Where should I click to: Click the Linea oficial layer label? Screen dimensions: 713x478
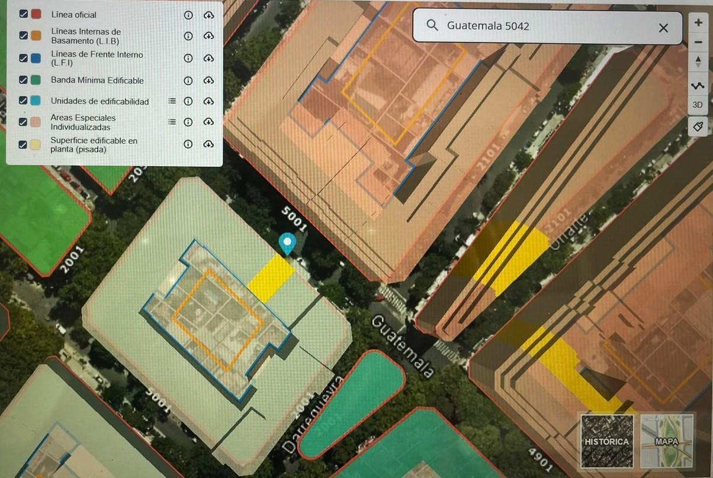coord(73,14)
